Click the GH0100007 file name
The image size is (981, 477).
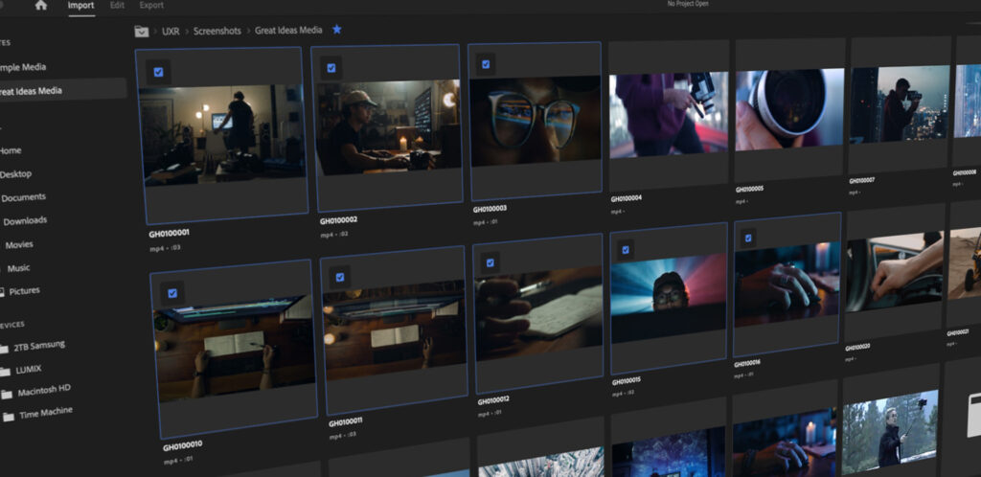click(x=861, y=181)
